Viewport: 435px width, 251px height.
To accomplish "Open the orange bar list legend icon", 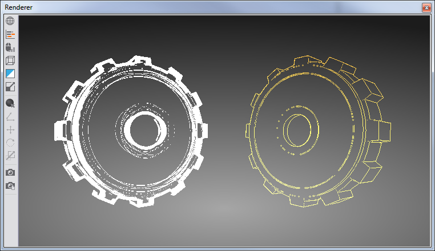I will click(10, 34).
